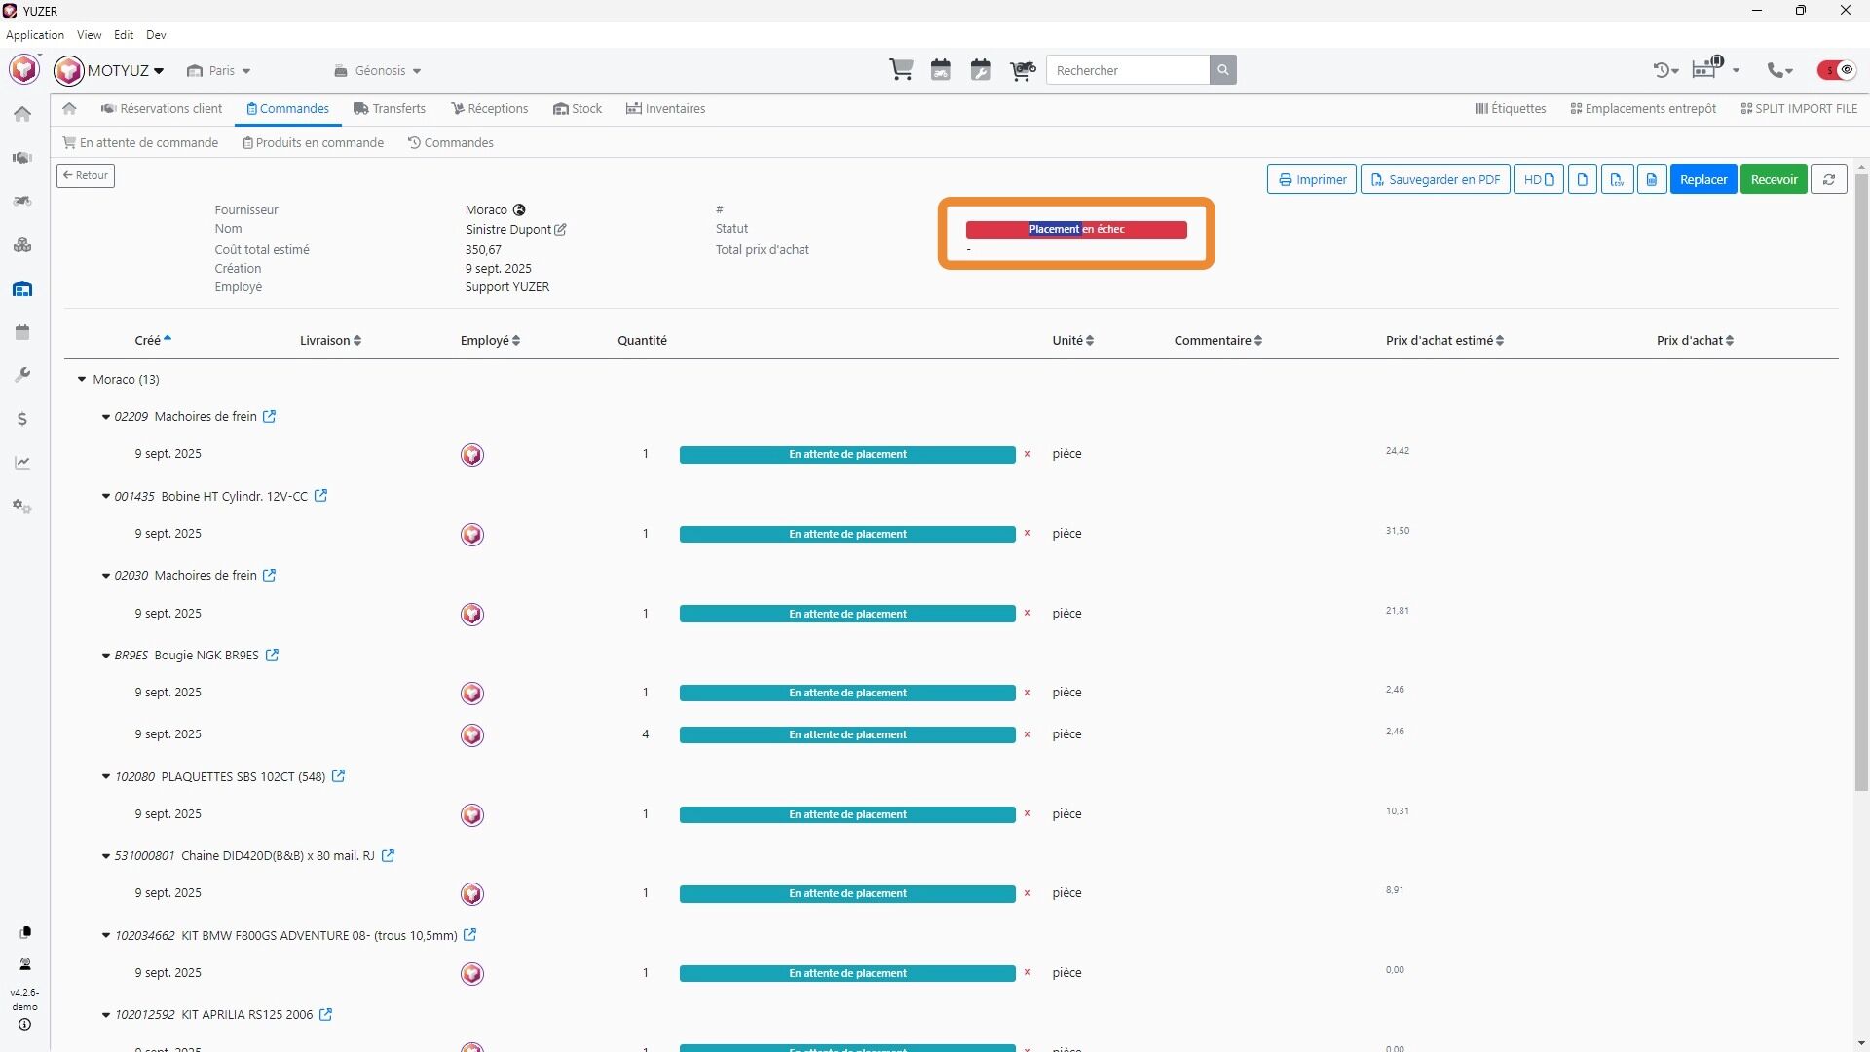Switch to the Réceptions tab
1870x1052 pixels.
point(489,109)
